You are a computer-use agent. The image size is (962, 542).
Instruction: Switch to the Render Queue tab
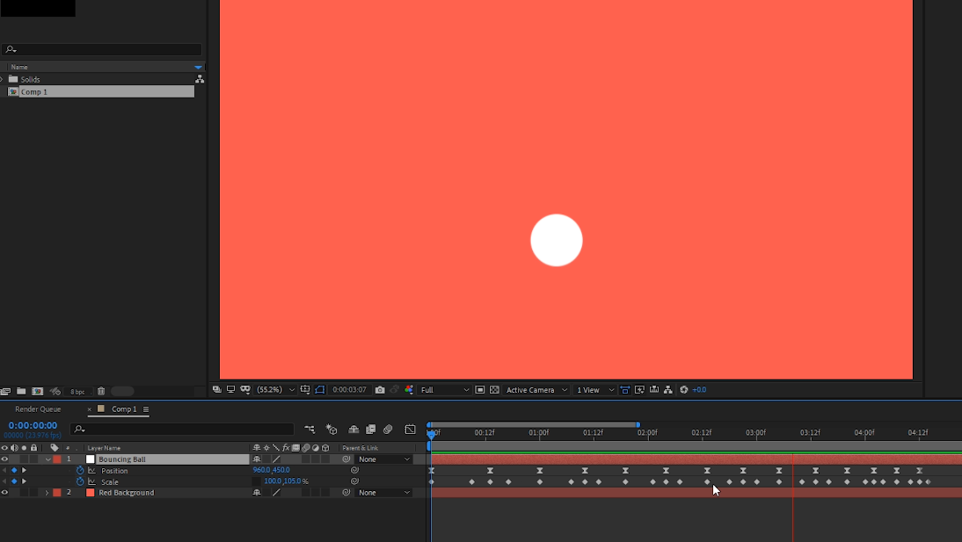[x=38, y=409]
